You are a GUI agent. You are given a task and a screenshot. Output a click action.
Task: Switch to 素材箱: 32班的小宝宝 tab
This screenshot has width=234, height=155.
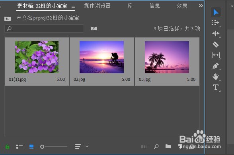click(42, 6)
